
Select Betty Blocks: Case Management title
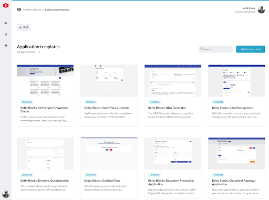pyautogui.click(x=233, y=108)
